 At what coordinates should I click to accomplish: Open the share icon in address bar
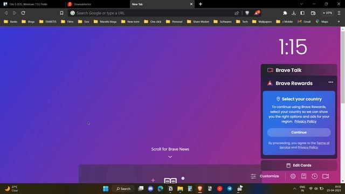pos(237,13)
